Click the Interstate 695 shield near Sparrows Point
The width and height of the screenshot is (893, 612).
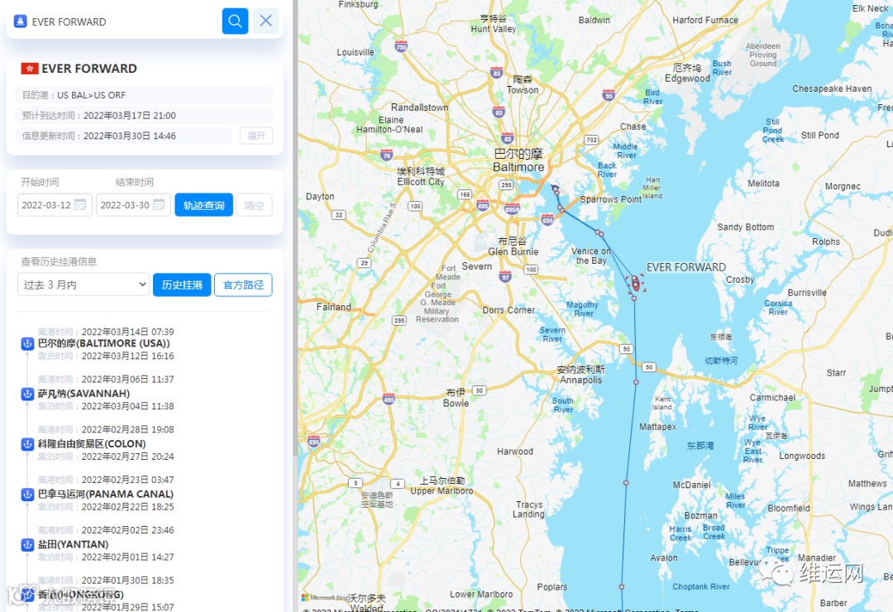547,219
